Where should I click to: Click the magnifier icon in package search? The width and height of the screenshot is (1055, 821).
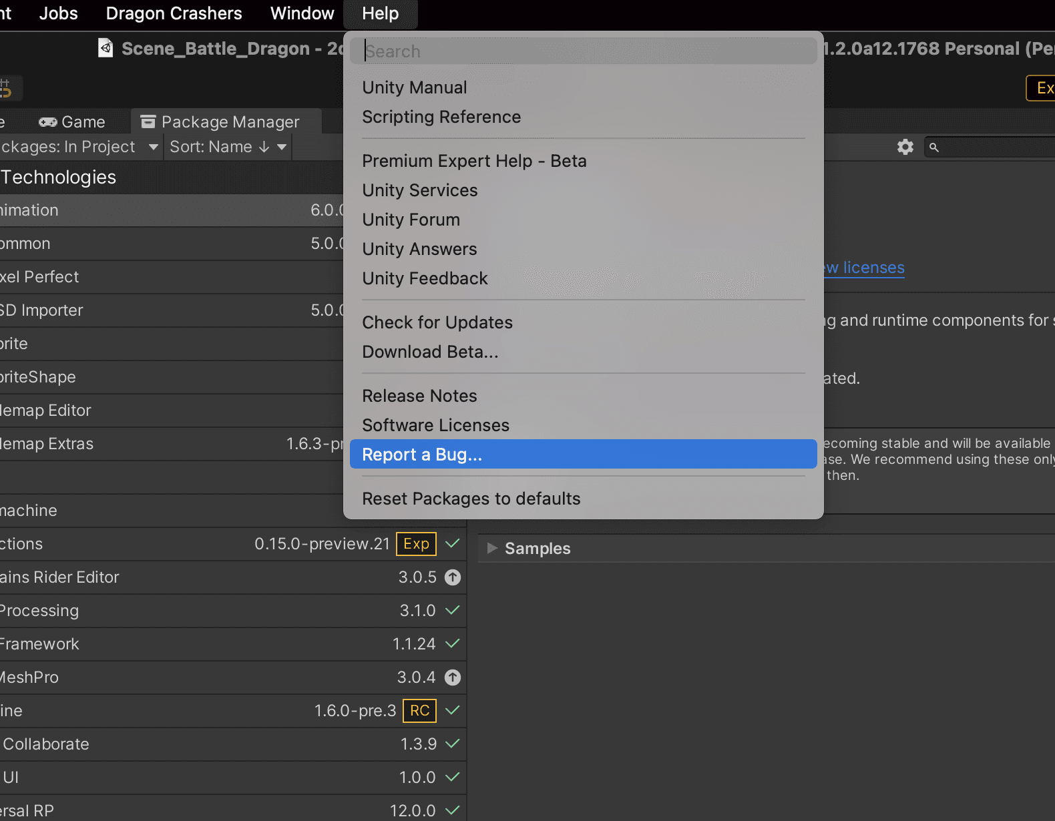point(934,148)
